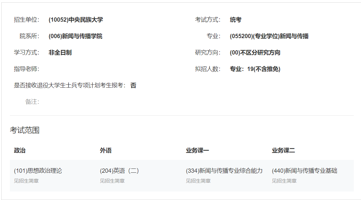
Task: Click the 外语 column header
Action: (106, 150)
